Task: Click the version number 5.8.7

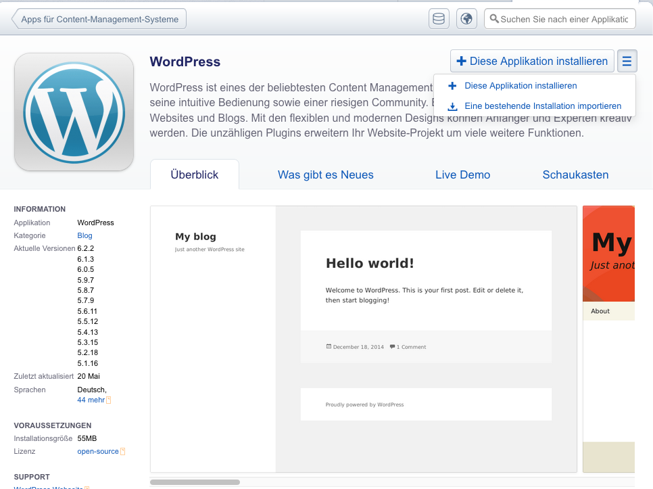Action: click(86, 290)
